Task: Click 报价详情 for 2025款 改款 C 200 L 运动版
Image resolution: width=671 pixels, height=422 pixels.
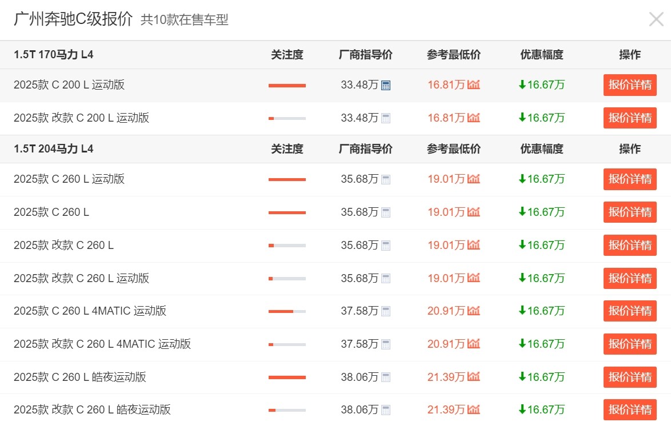Action: tap(630, 118)
